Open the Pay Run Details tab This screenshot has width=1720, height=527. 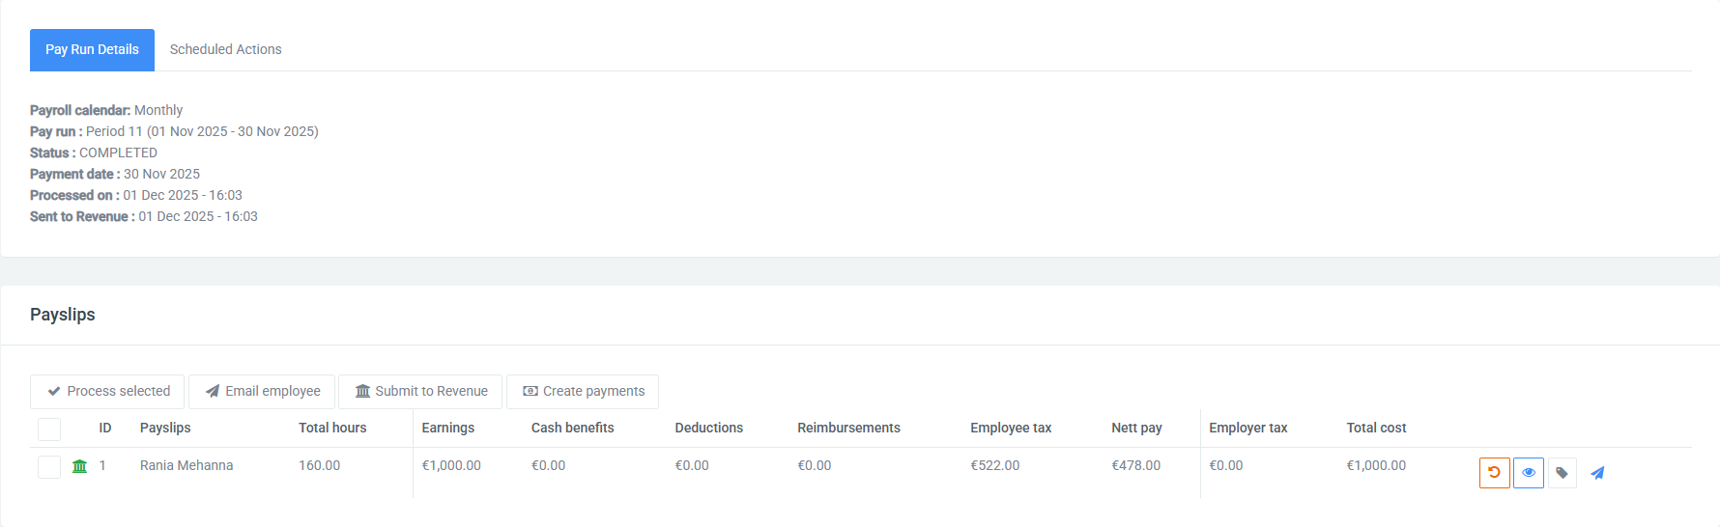(92, 49)
